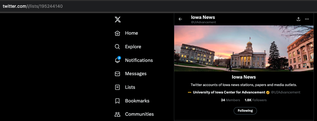The image size is (317, 121).
Task: Click the Messages envelope icon
Action: [x=118, y=74]
